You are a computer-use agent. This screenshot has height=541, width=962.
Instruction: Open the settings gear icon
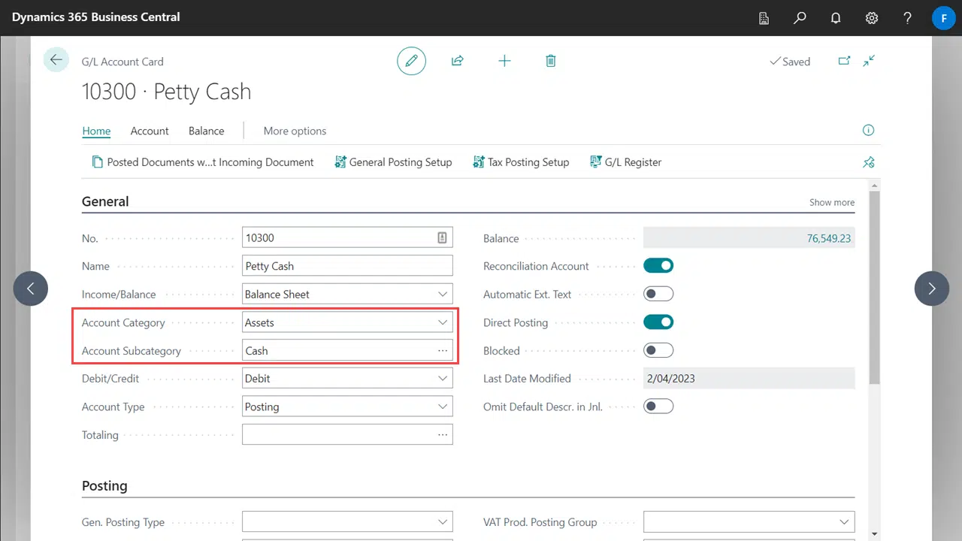click(x=872, y=17)
